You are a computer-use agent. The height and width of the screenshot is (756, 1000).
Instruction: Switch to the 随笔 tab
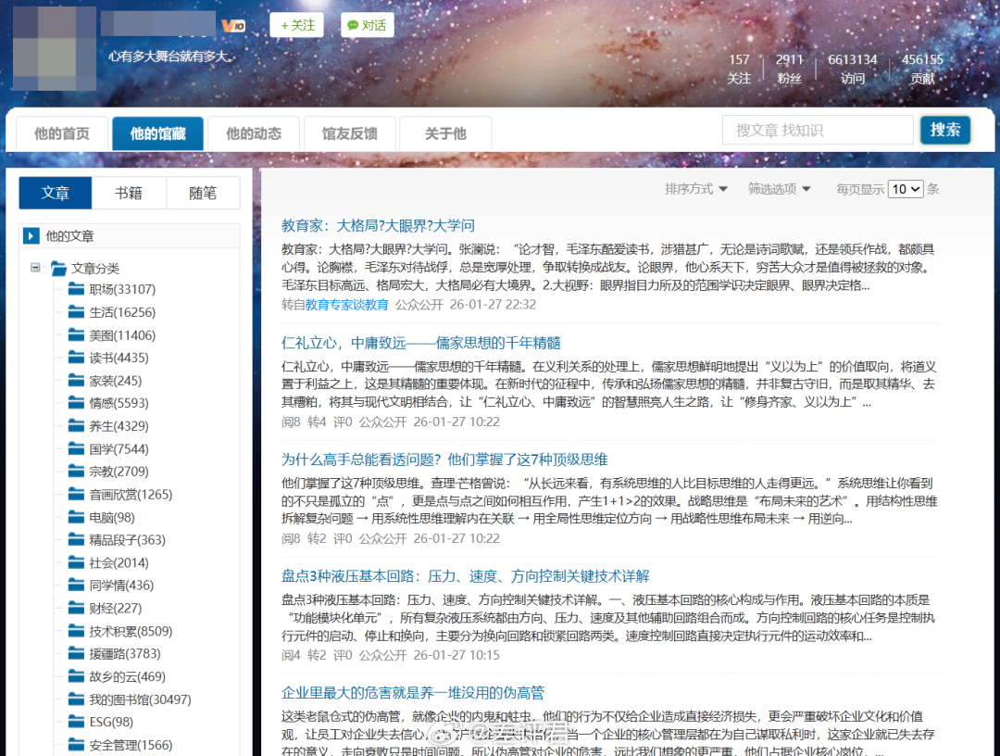[202, 192]
